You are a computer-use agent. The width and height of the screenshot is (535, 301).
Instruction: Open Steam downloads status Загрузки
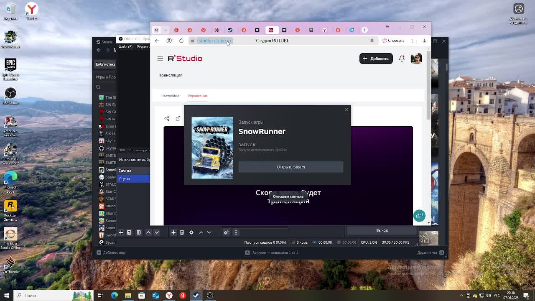[271, 253]
